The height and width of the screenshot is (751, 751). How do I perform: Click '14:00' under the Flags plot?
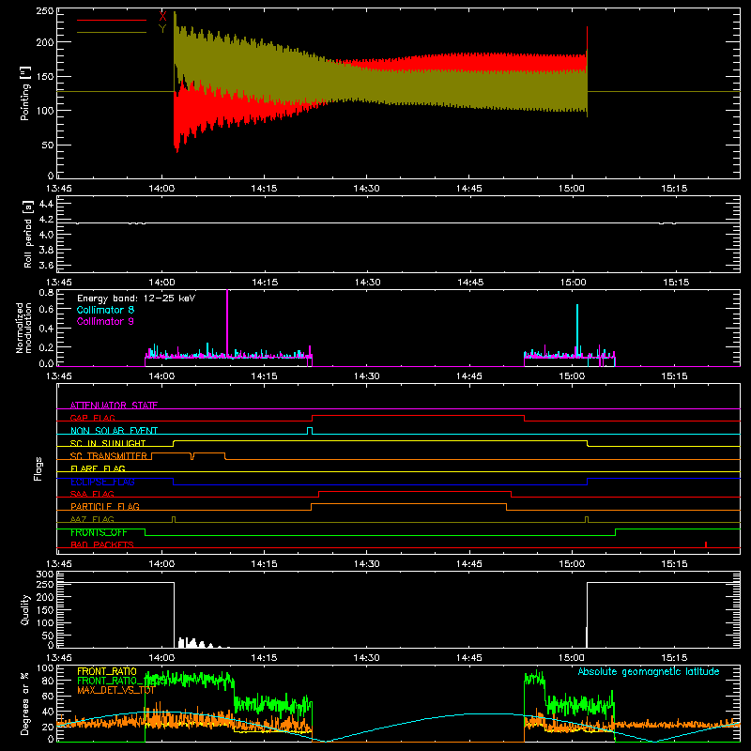161,564
